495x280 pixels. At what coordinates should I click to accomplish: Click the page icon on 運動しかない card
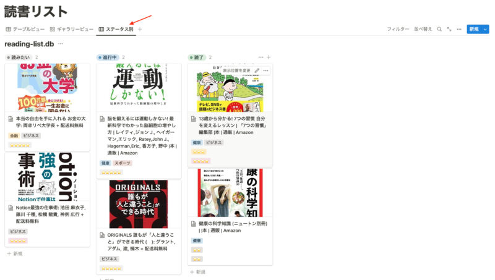point(102,119)
